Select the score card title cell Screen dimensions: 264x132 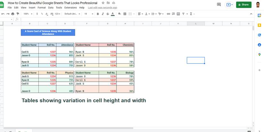pos(48,33)
